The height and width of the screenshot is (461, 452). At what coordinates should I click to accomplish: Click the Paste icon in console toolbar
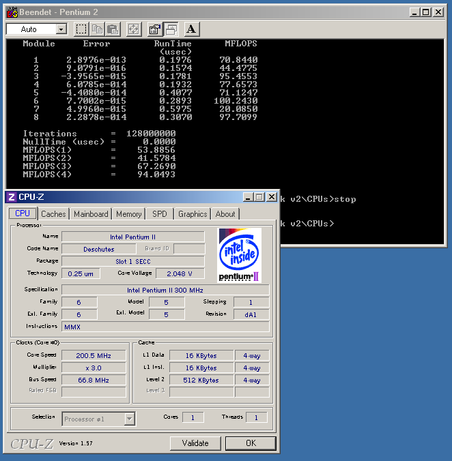coord(113,29)
